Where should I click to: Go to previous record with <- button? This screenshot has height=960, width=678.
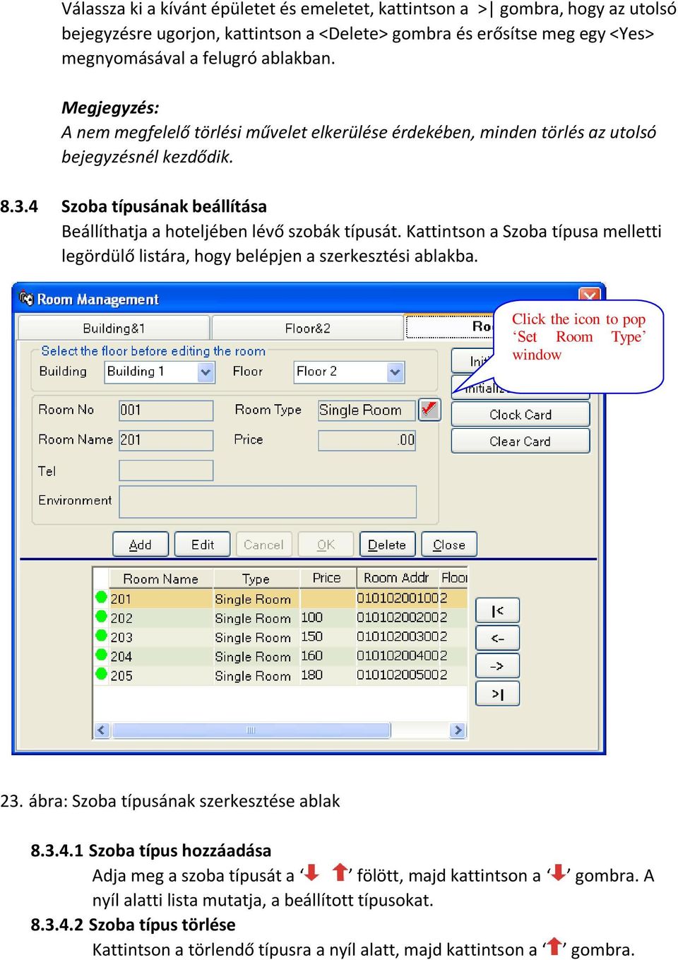tap(498, 639)
